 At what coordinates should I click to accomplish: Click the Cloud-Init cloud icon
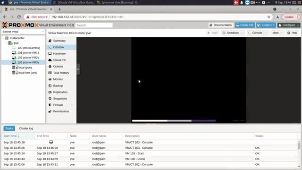click(x=50, y=60)
